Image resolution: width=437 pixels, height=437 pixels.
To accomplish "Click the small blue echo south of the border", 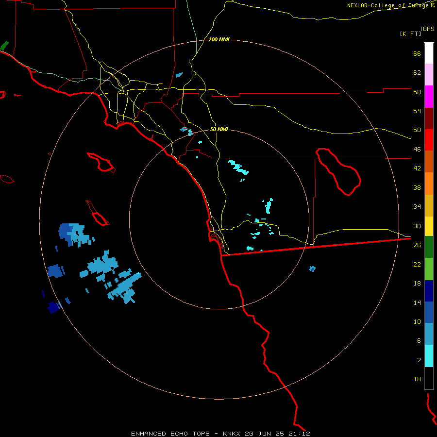I will [312, 269].
